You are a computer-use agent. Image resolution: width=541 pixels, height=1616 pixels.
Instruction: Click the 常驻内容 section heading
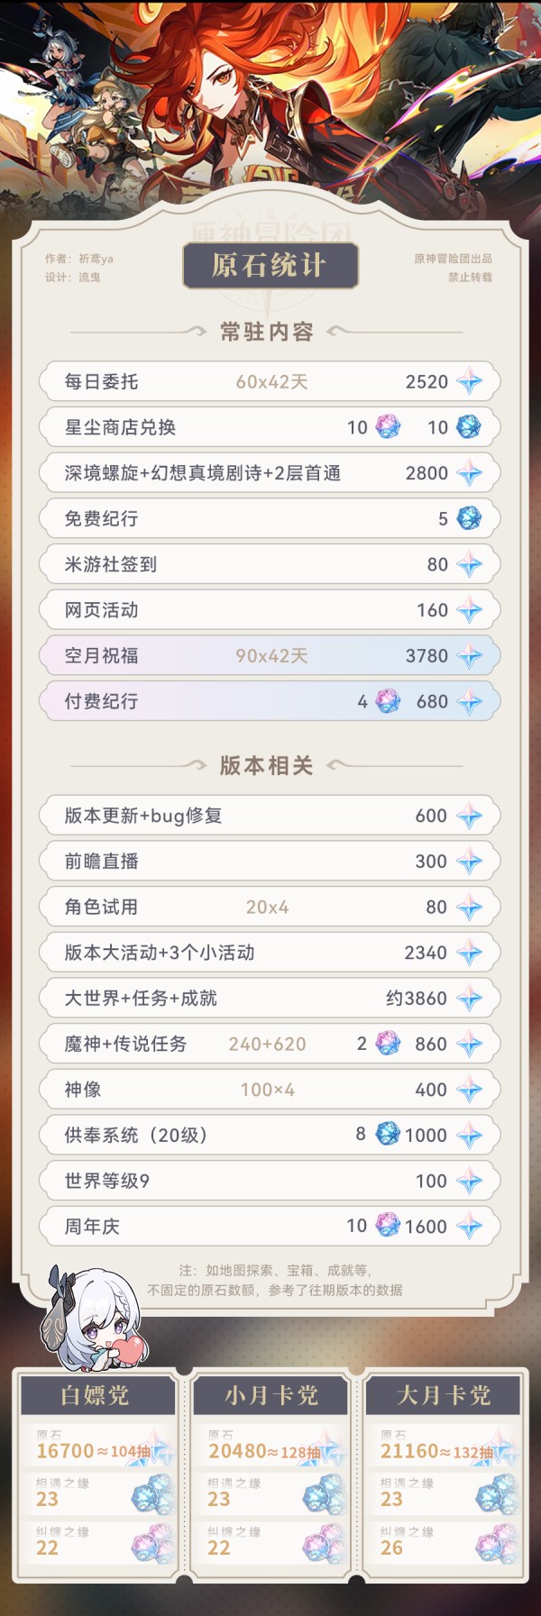(x=267, y=332)
